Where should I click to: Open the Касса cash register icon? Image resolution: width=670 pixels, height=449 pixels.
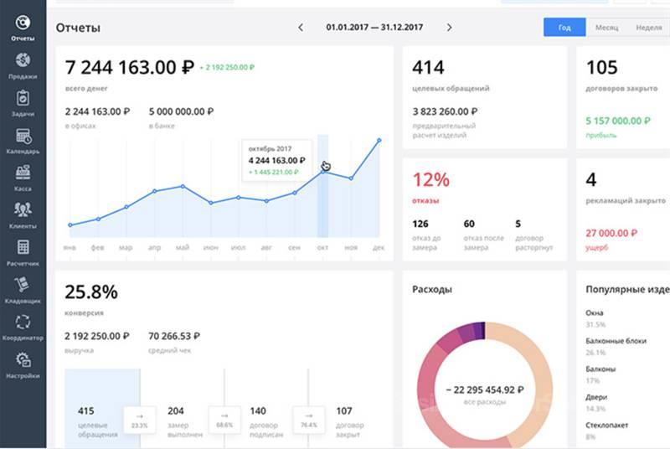click(23, 174)
